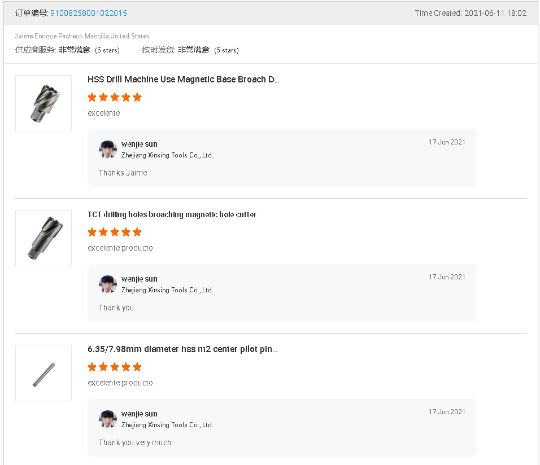
Task: Click the star rating under HSS Drill Machine
Action: pos(115,97)
